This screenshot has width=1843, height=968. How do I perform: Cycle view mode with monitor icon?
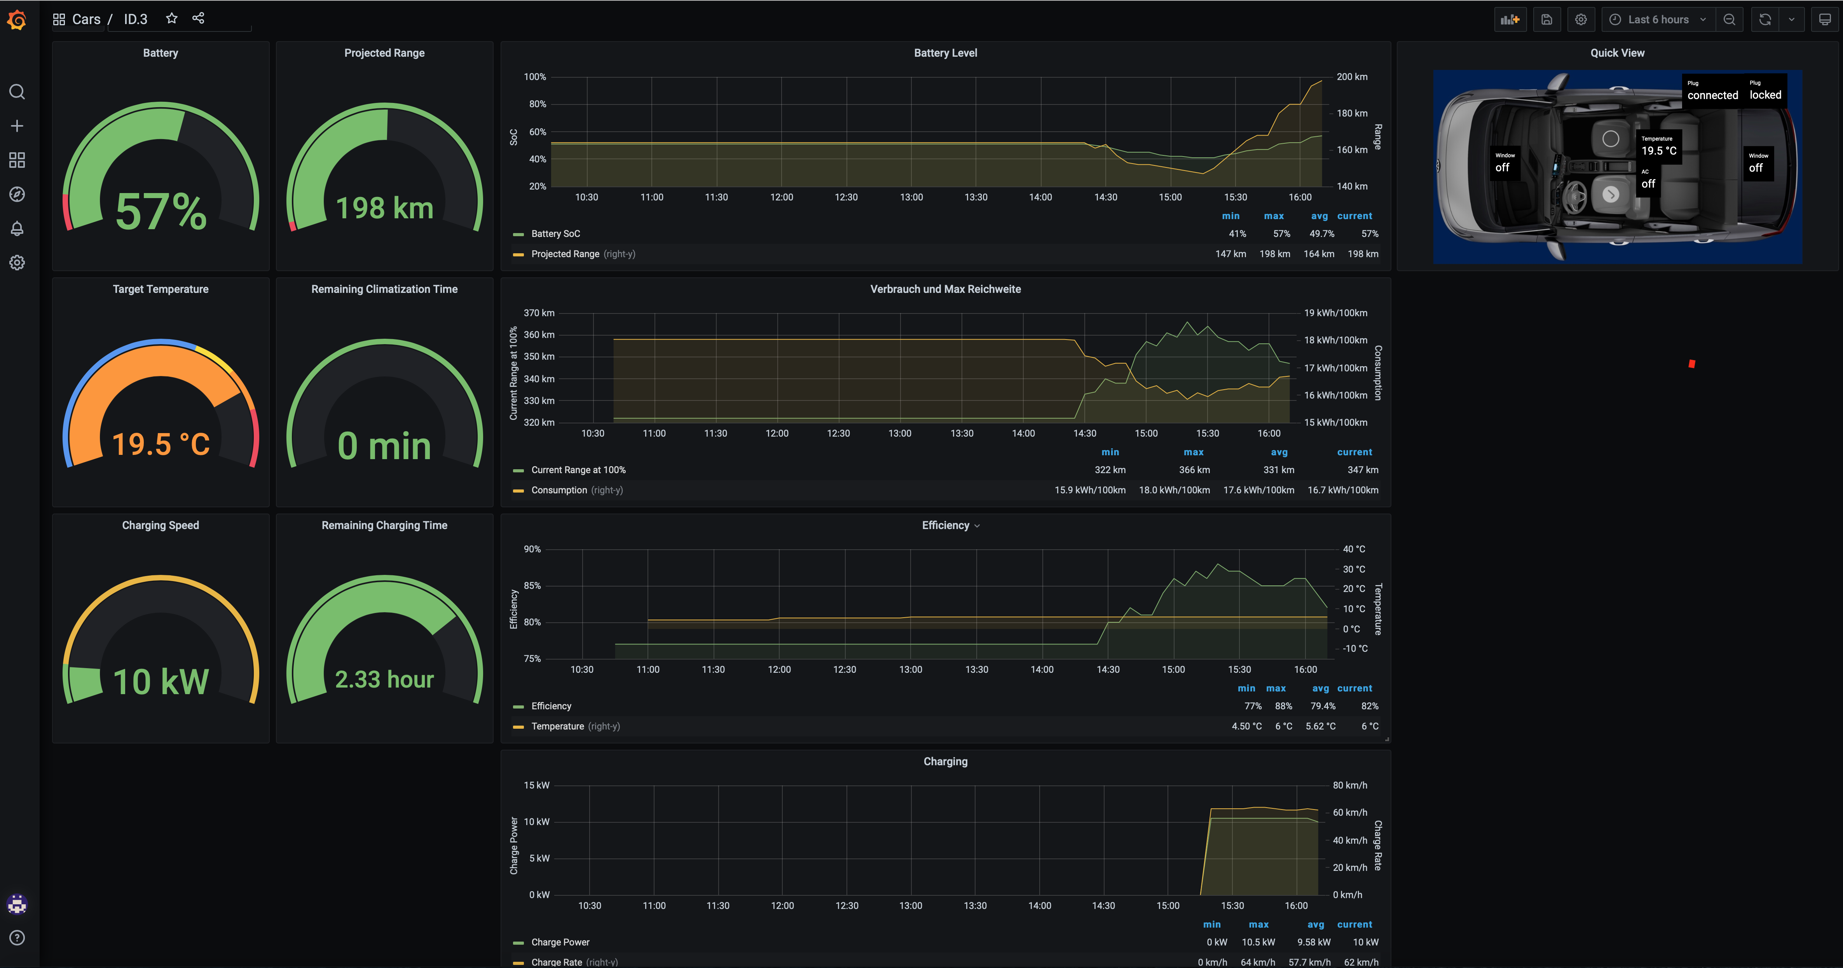pyautogui.click(x=1825, y=19)
